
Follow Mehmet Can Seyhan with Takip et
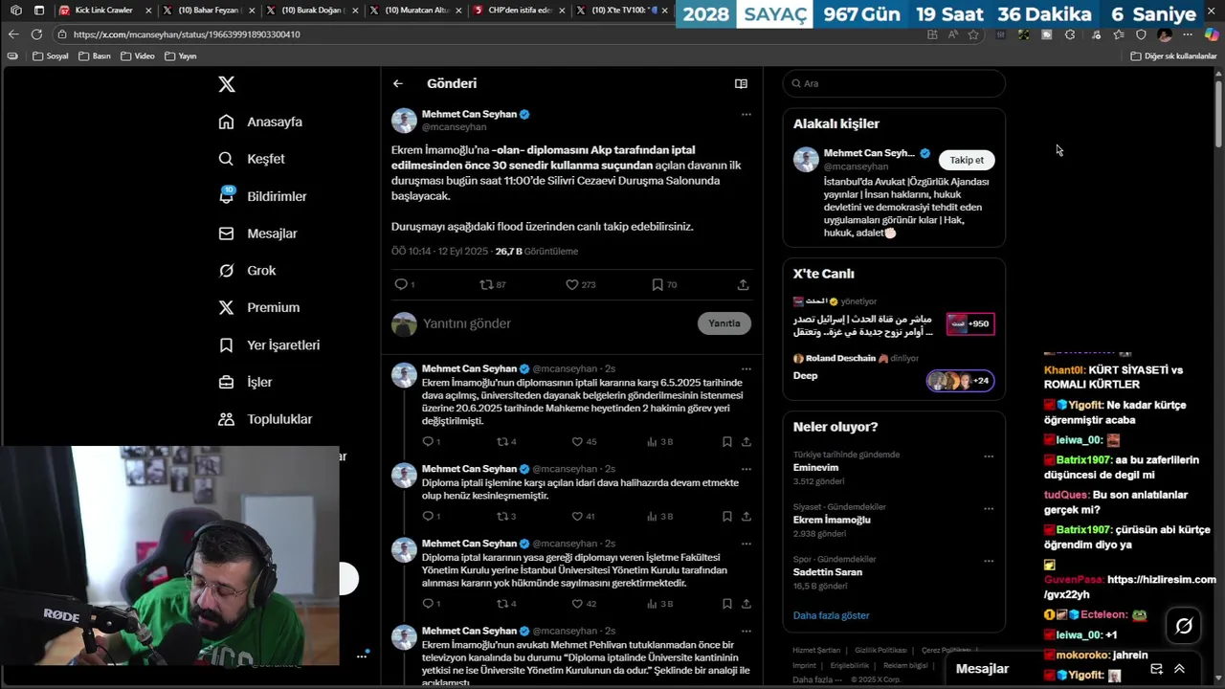[x=967, y=160]
